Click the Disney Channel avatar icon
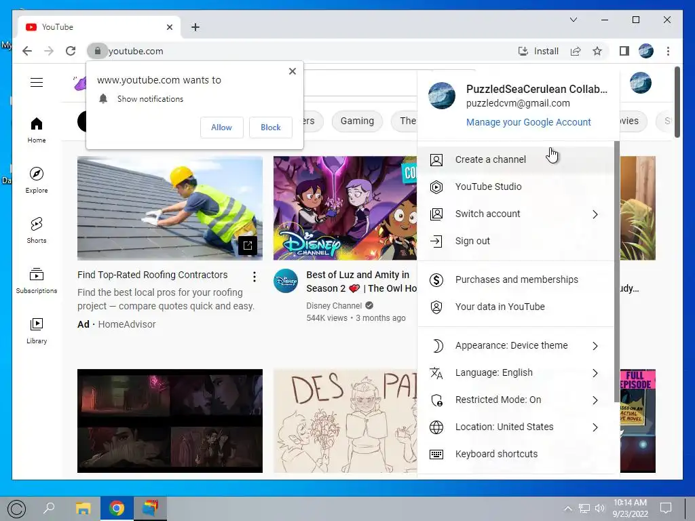Image resolution: width=695 pixels, height=521 pixels. 286,281
